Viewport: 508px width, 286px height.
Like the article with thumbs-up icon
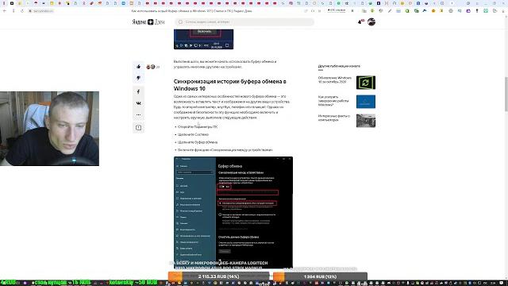coord(138,67)
